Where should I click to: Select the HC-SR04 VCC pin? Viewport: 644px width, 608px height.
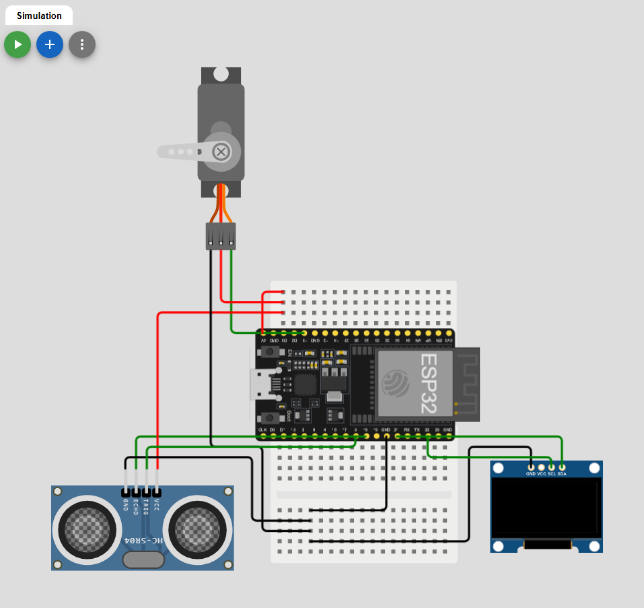coord(157,492)
